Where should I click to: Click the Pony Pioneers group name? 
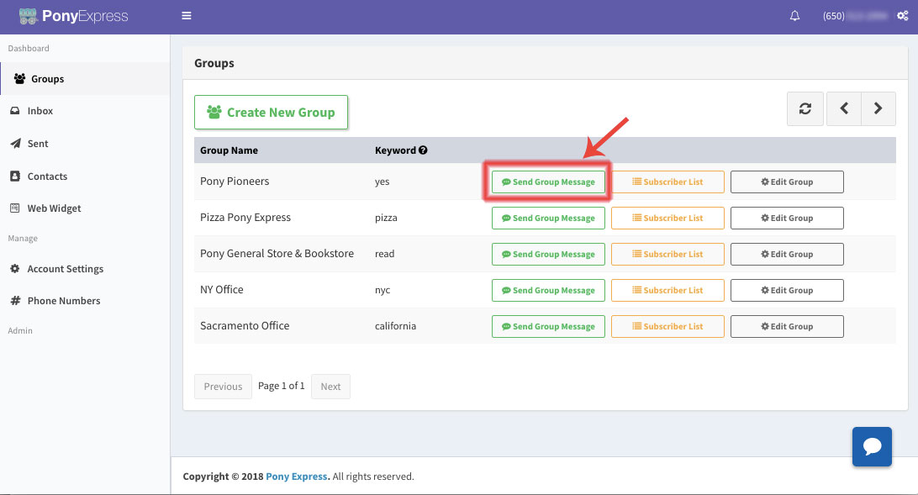pos(235,182)
